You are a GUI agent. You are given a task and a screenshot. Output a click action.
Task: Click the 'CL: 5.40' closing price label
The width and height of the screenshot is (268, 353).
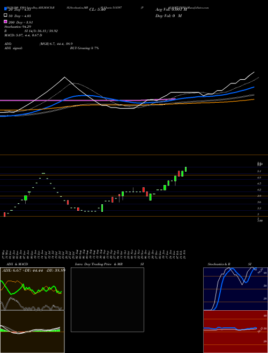(x=98, y=10)
